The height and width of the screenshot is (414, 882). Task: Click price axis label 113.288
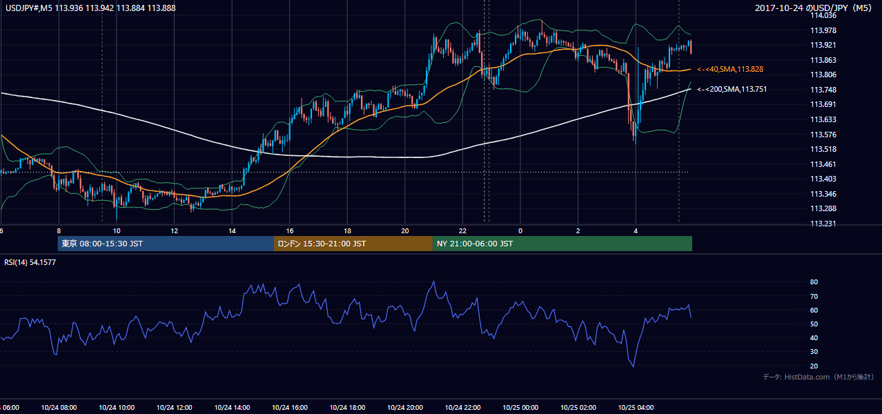[x=825, y=208]
